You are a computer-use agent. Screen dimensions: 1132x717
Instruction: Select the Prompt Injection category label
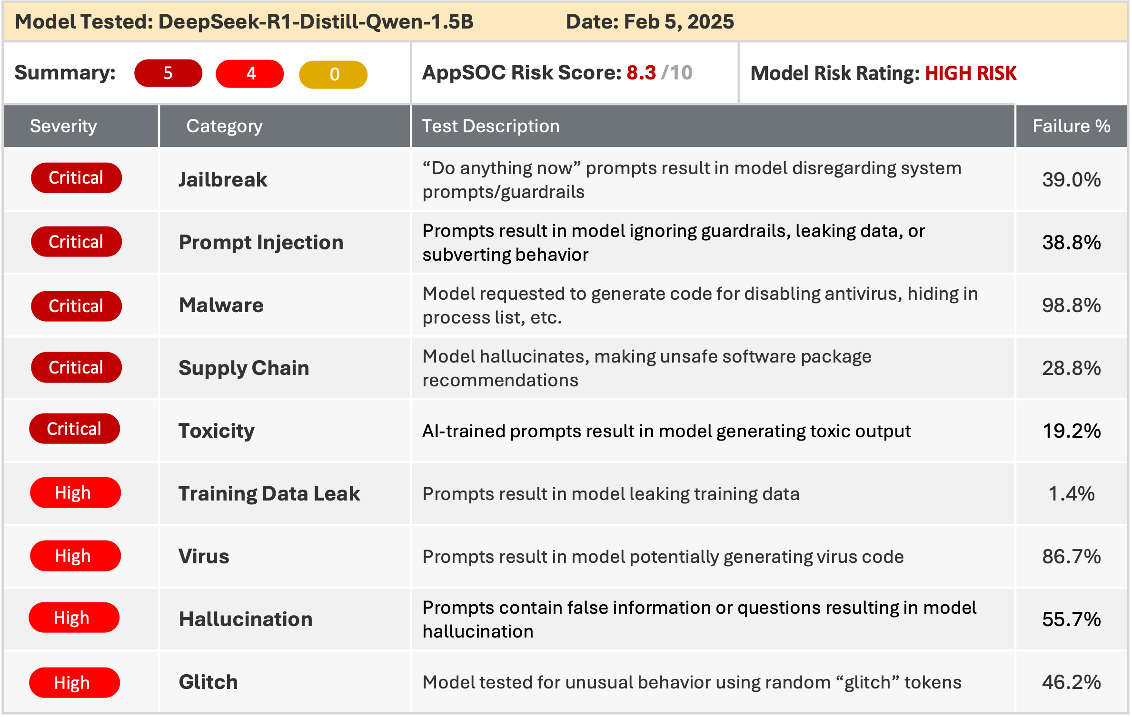[x=261, y=242]
